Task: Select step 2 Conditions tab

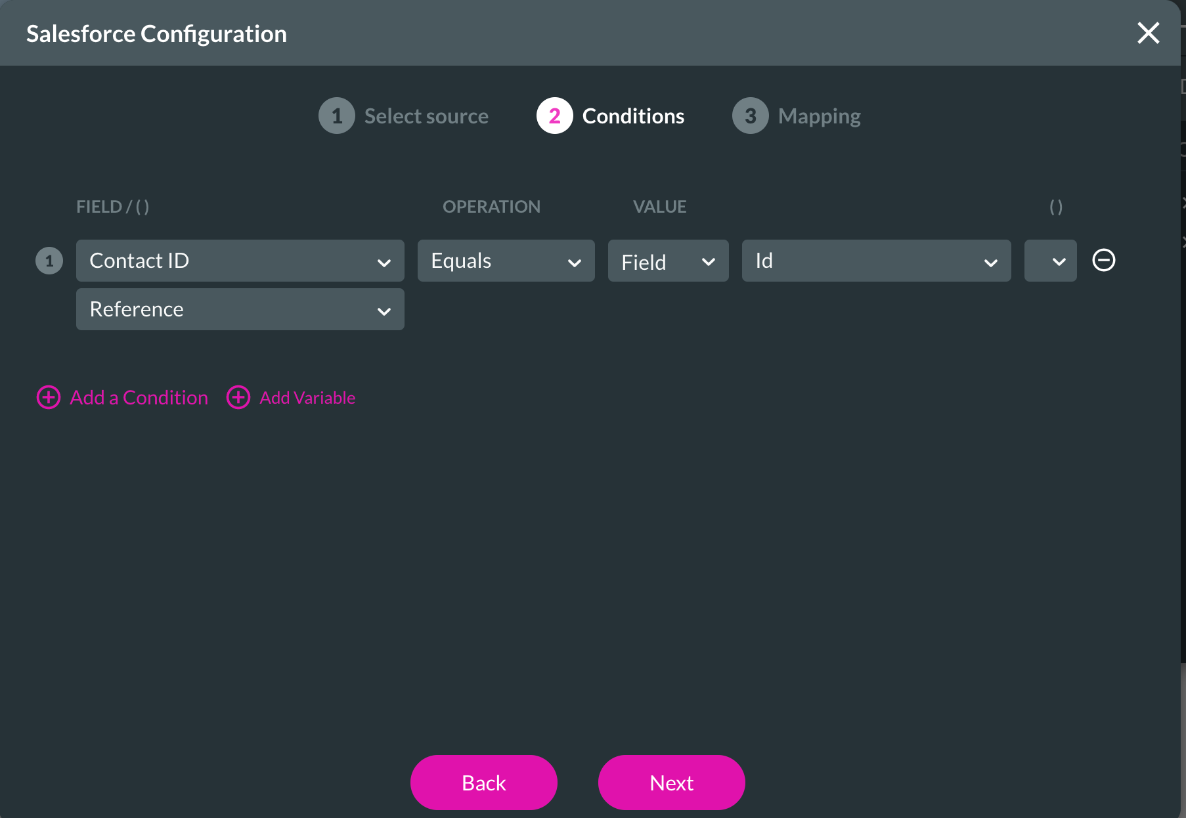Action: tap(611, 116)
